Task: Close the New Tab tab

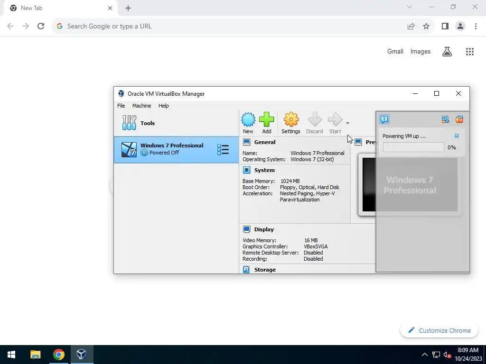Action: 110,8
